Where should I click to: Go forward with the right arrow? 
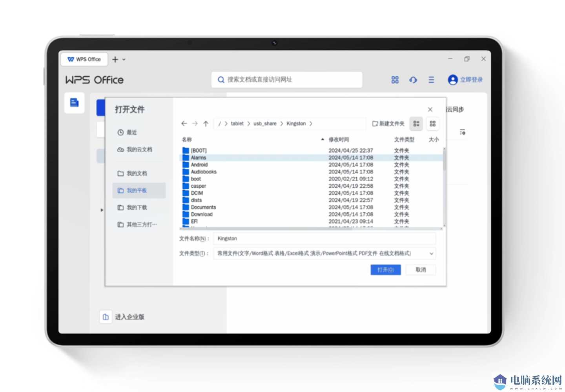195,124
